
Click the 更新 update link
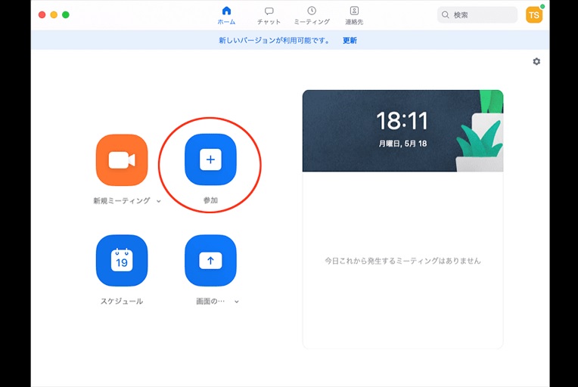350,41
